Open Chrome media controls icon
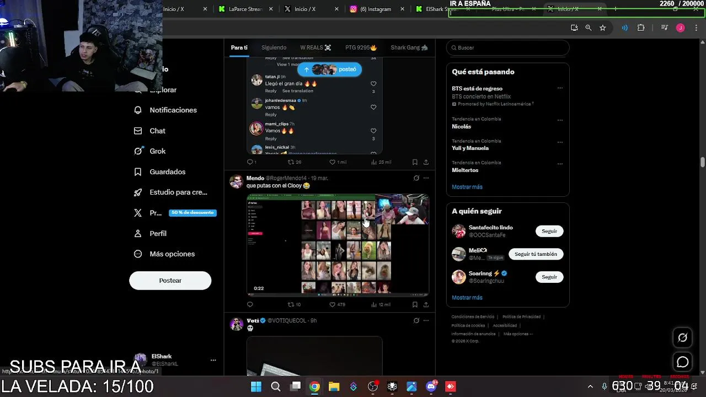Image resolution: width=706 pixels, height=397 pixels. point(665,28)
